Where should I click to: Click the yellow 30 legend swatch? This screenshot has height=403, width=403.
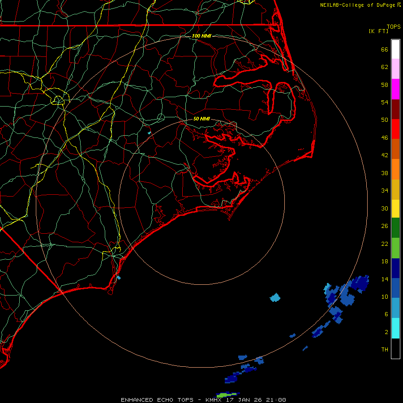click(x=395, y=209)
